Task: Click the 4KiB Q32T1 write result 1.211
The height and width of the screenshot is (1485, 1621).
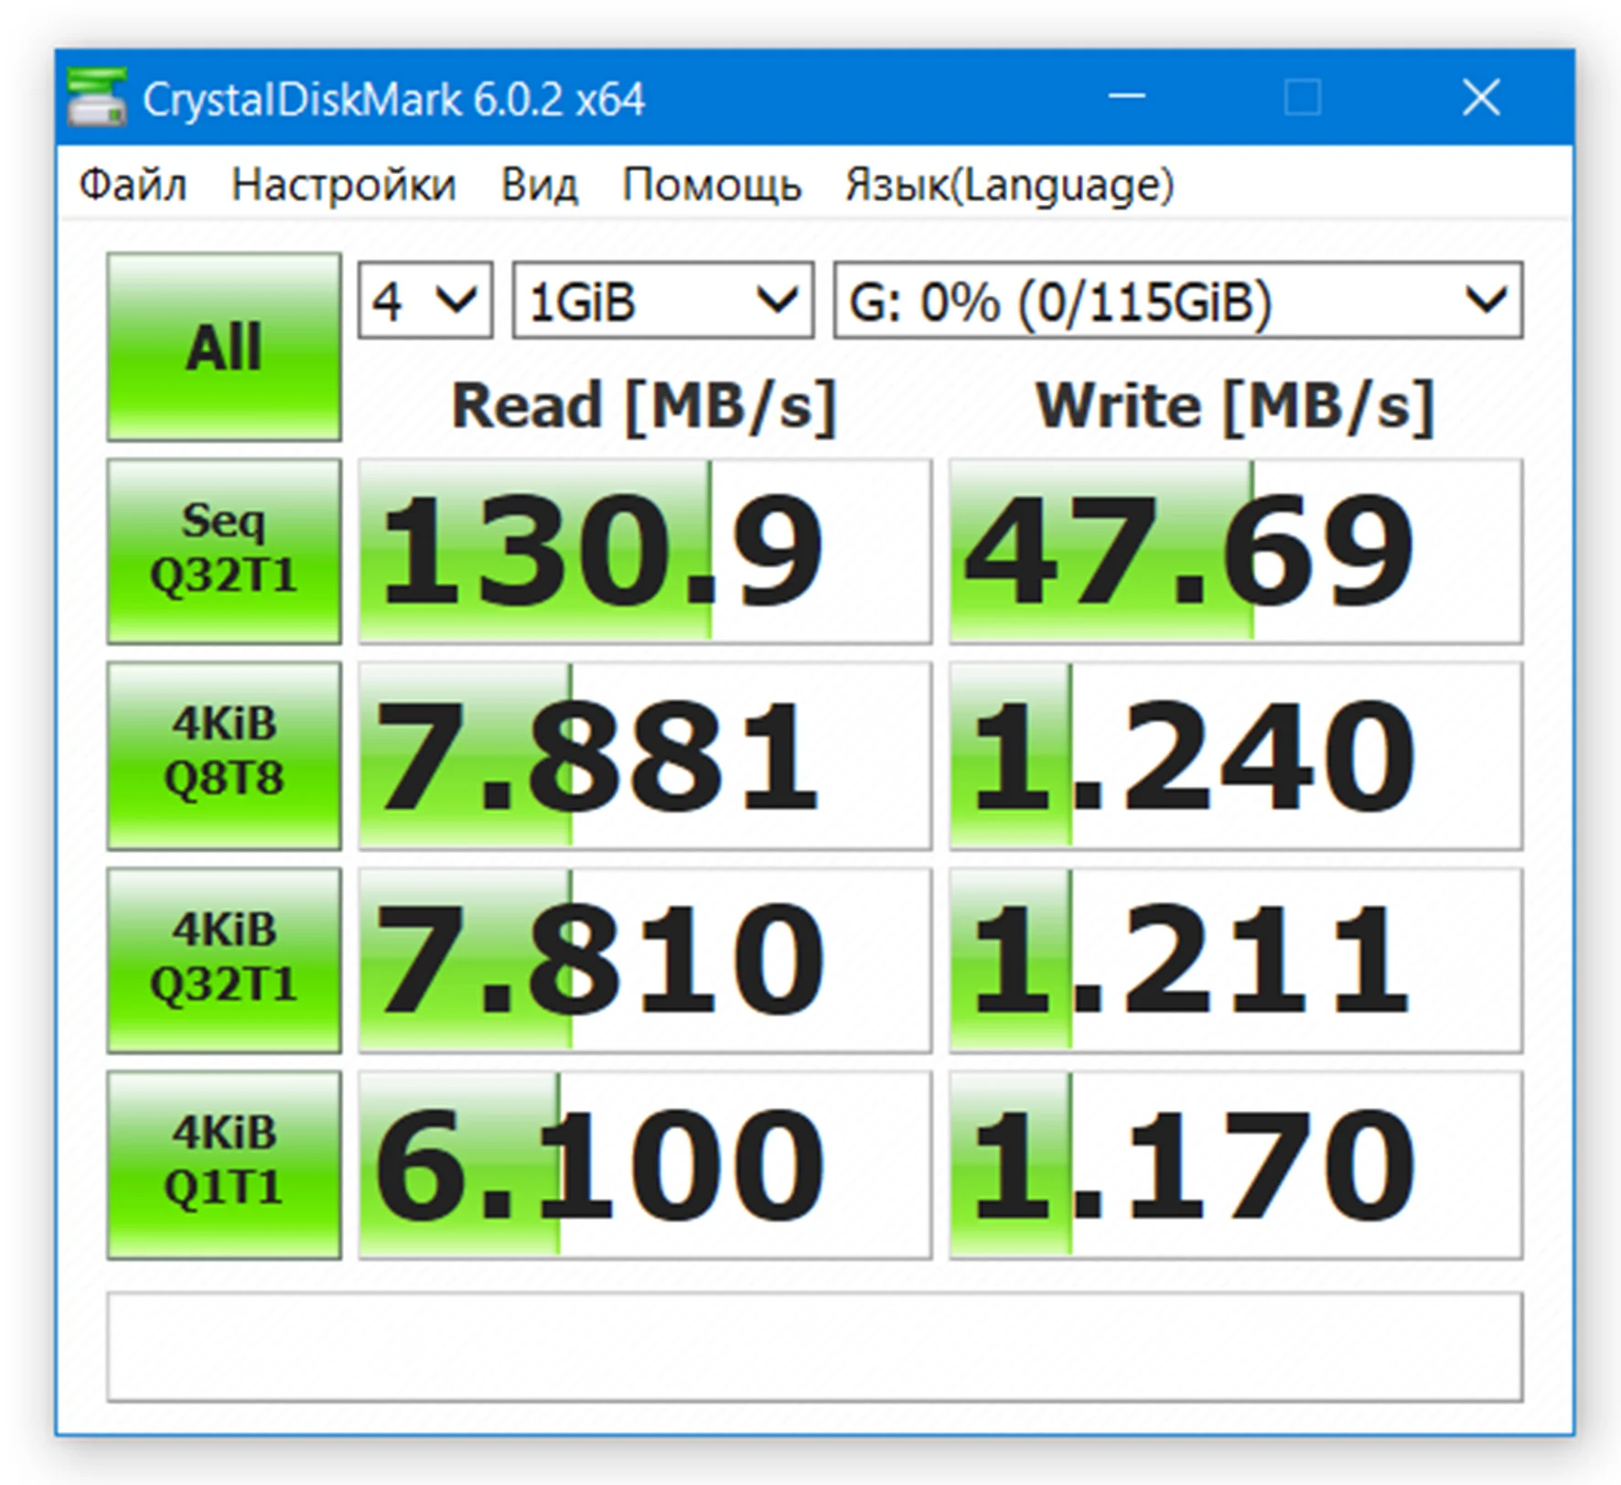Action: [1236, 960]
